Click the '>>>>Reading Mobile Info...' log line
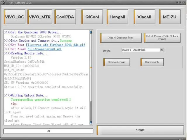187x140 pixels. (x=26, y=53)
